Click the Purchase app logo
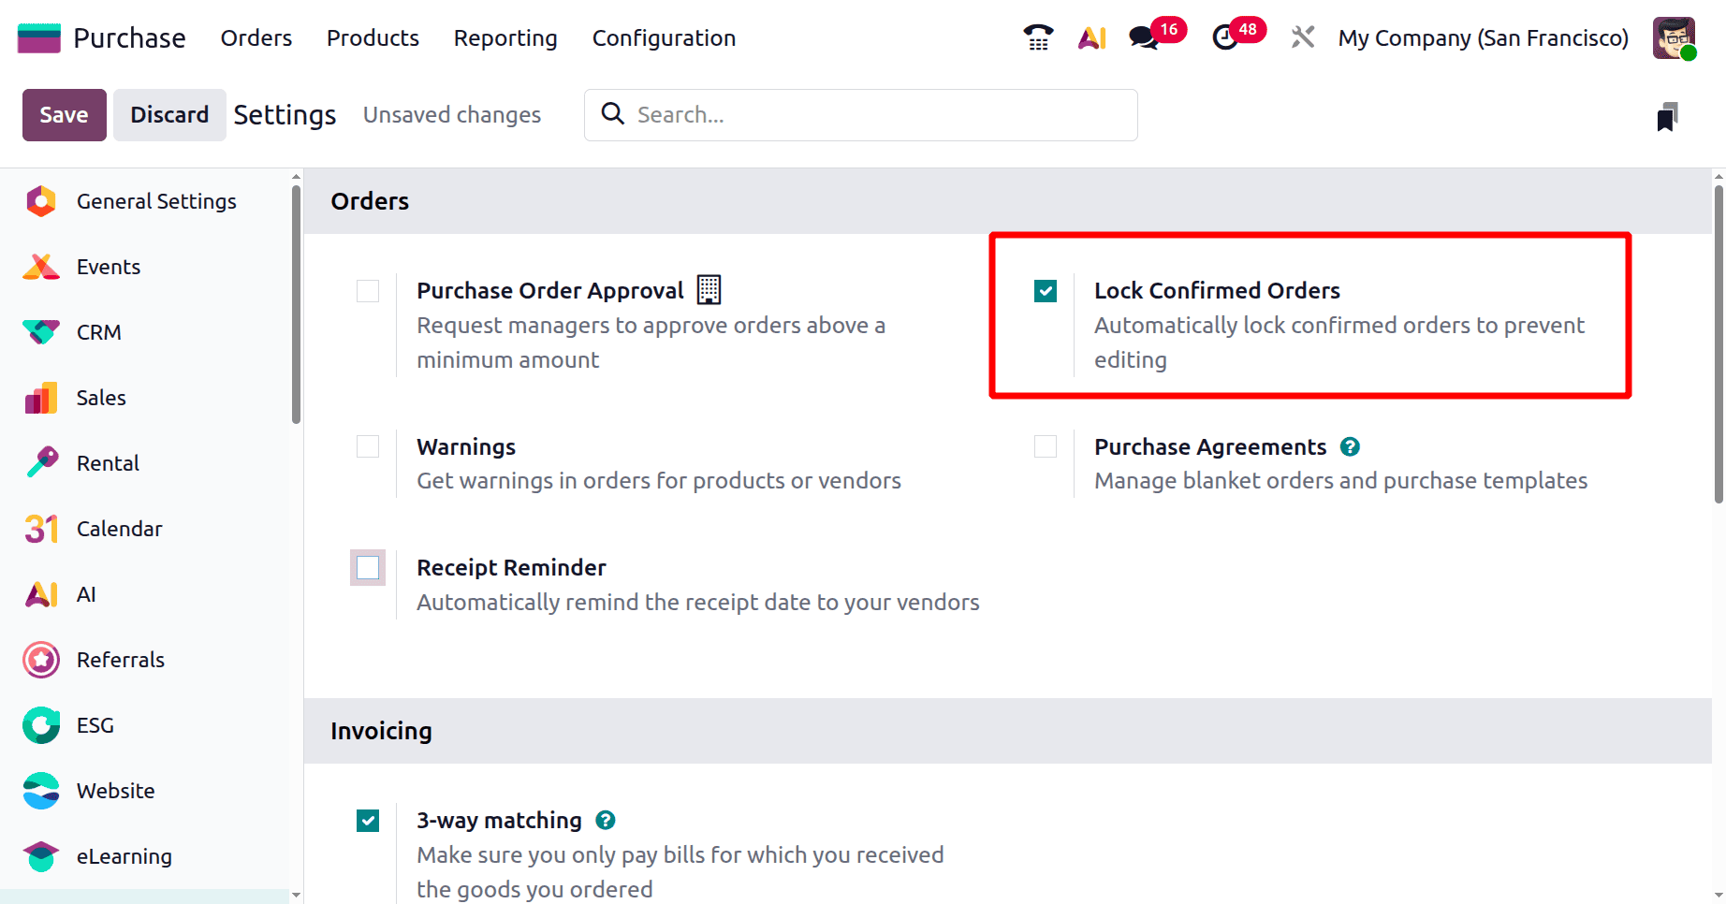 coord(38,37)
